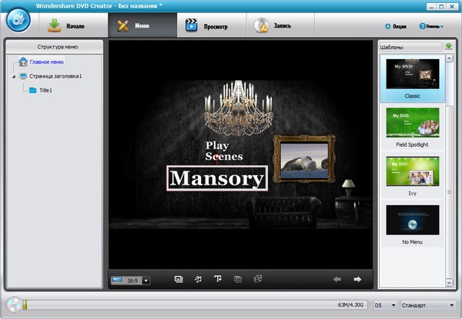
Task: Go to previous menu page arrow
Action: click(x=336, y=280)
